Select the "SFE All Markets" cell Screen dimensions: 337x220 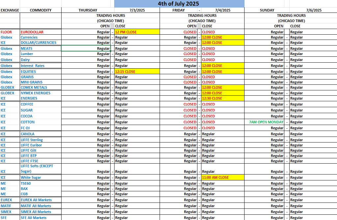(x=40, y=218)
